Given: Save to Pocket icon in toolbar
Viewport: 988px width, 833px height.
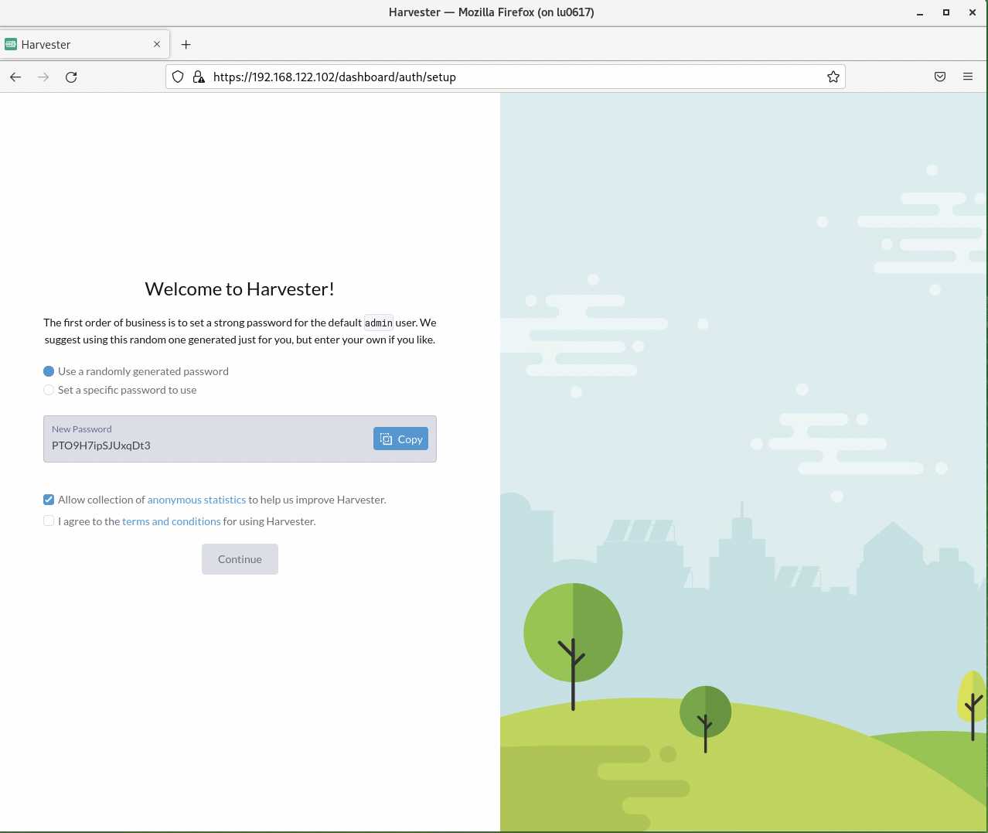Looking at the screenshot, I should 940,77.
